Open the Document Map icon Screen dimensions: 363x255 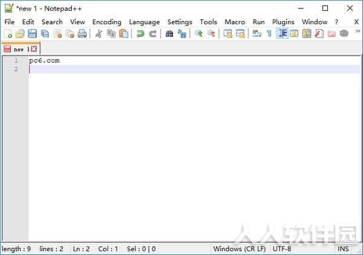click(x=307, y=34)
